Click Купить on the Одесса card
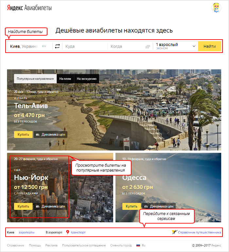Viewport: 229px width, 252px height. [132, 206]
